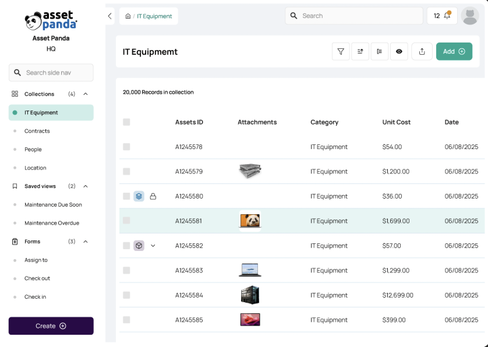
Task: Click the home breadcrumb icon
Action: pos(128,16)
